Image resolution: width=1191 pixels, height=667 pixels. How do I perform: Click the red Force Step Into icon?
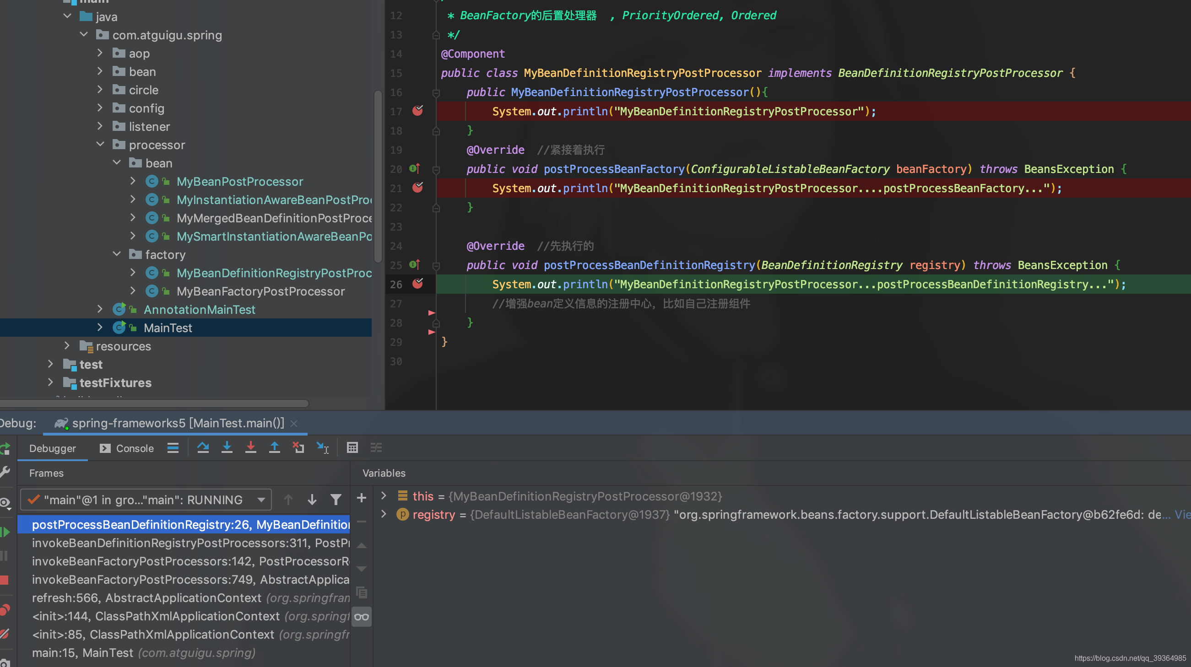(x=250, y=447)
